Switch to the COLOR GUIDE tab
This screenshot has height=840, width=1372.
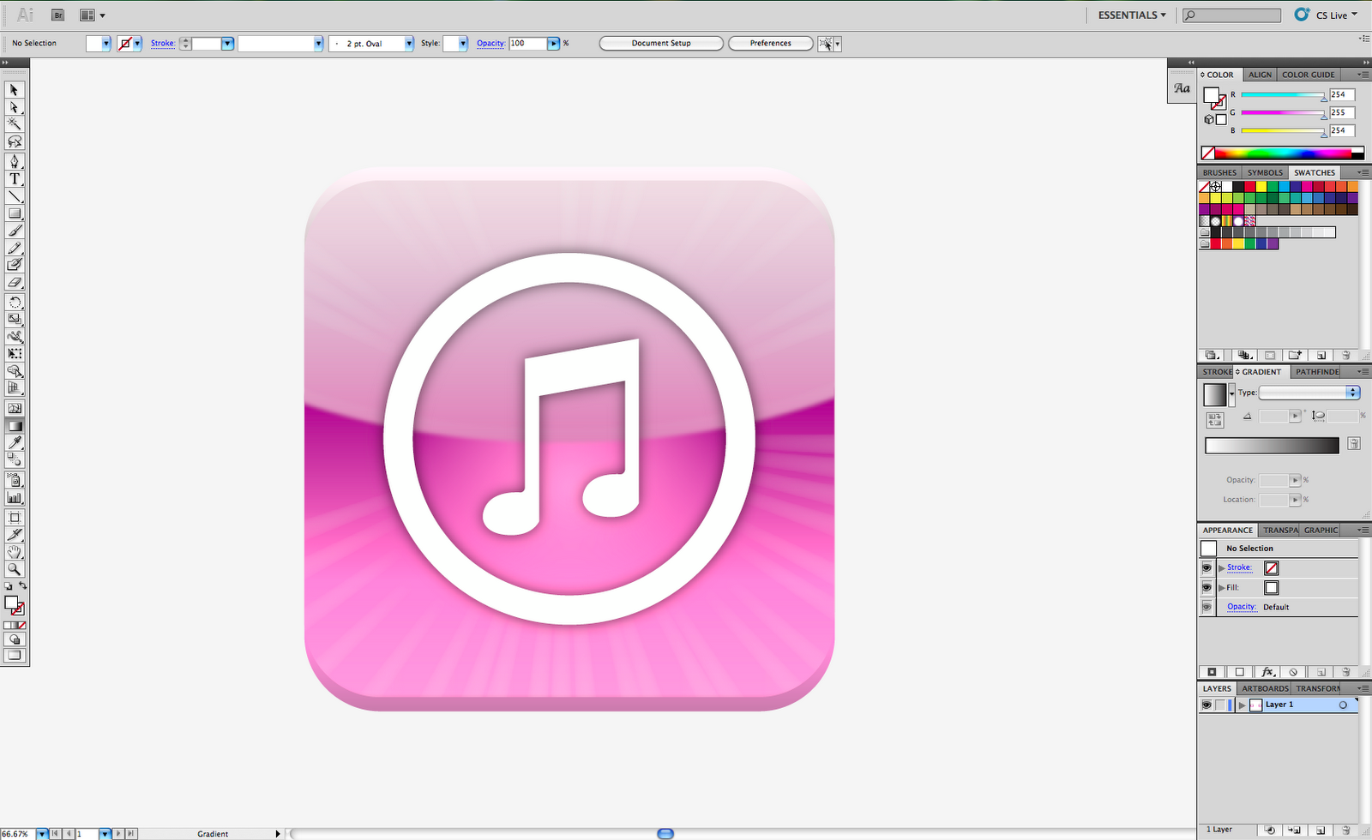pos(1308,75)
